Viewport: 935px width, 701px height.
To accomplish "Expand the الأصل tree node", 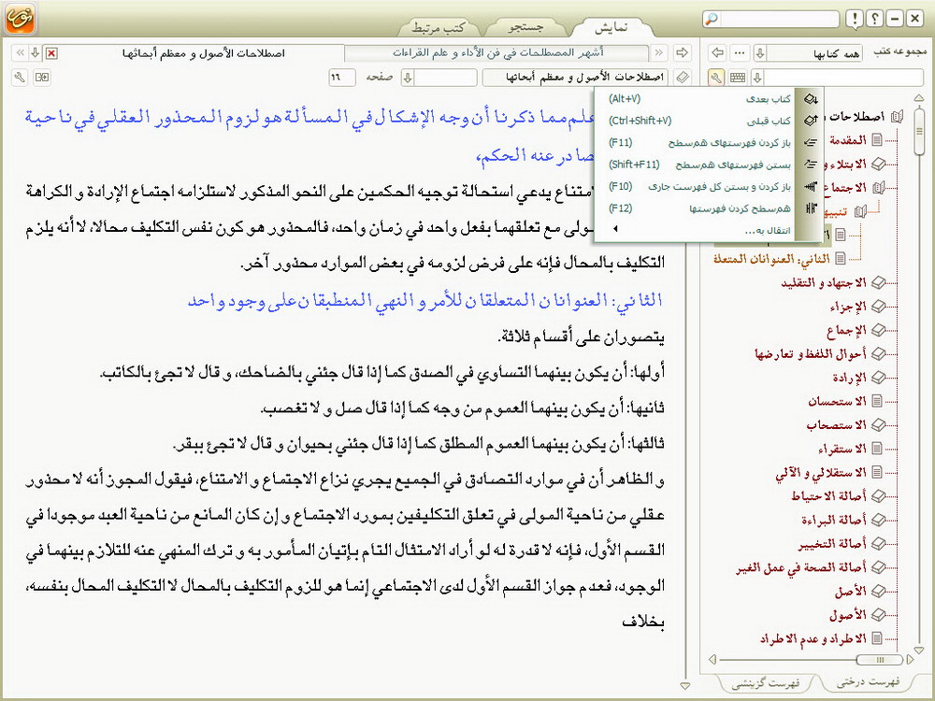I will coord(878,591).
